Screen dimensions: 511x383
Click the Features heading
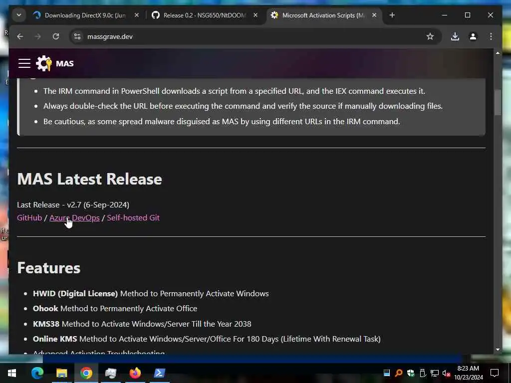coord(48,268)
